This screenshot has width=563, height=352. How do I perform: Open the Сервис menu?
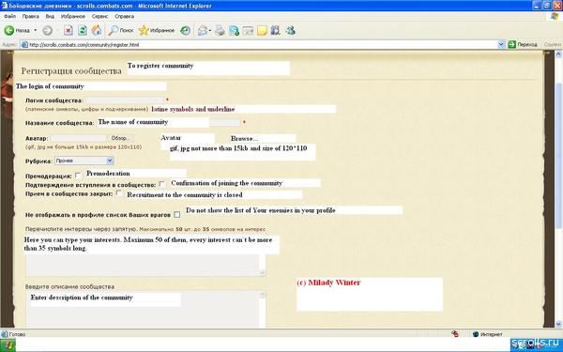point(99,17)
